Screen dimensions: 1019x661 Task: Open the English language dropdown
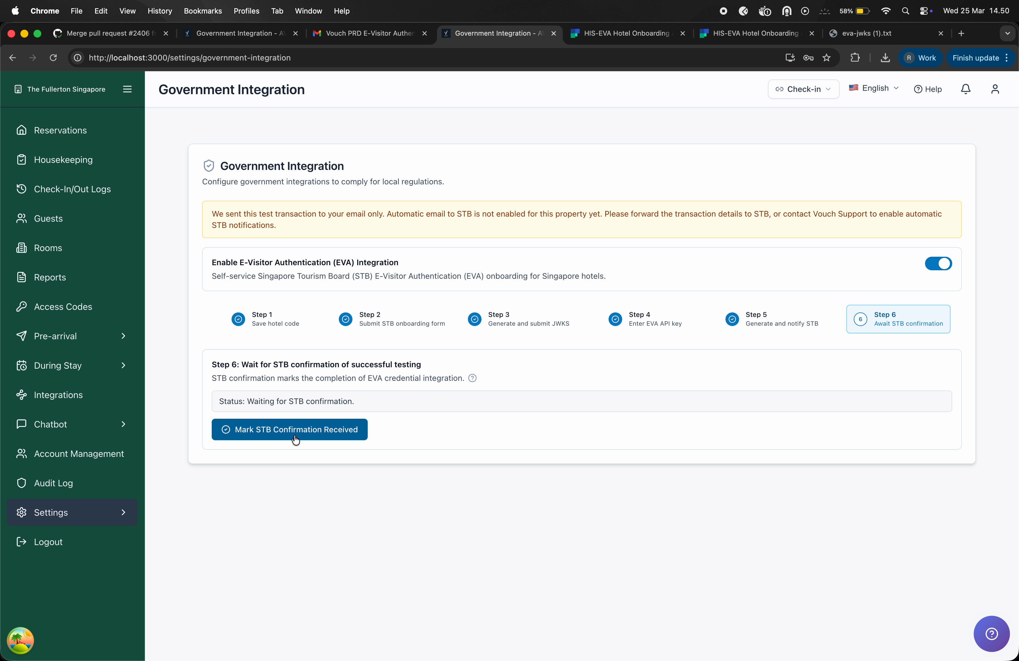point(874,88)
